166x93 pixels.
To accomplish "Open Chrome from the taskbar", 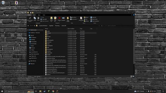I will coord(53,91).
